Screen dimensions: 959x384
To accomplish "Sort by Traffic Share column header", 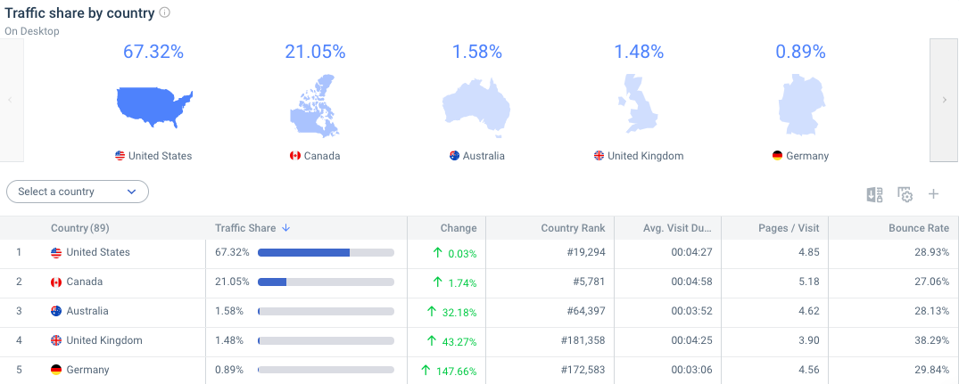I will click(x=245, y=228).
